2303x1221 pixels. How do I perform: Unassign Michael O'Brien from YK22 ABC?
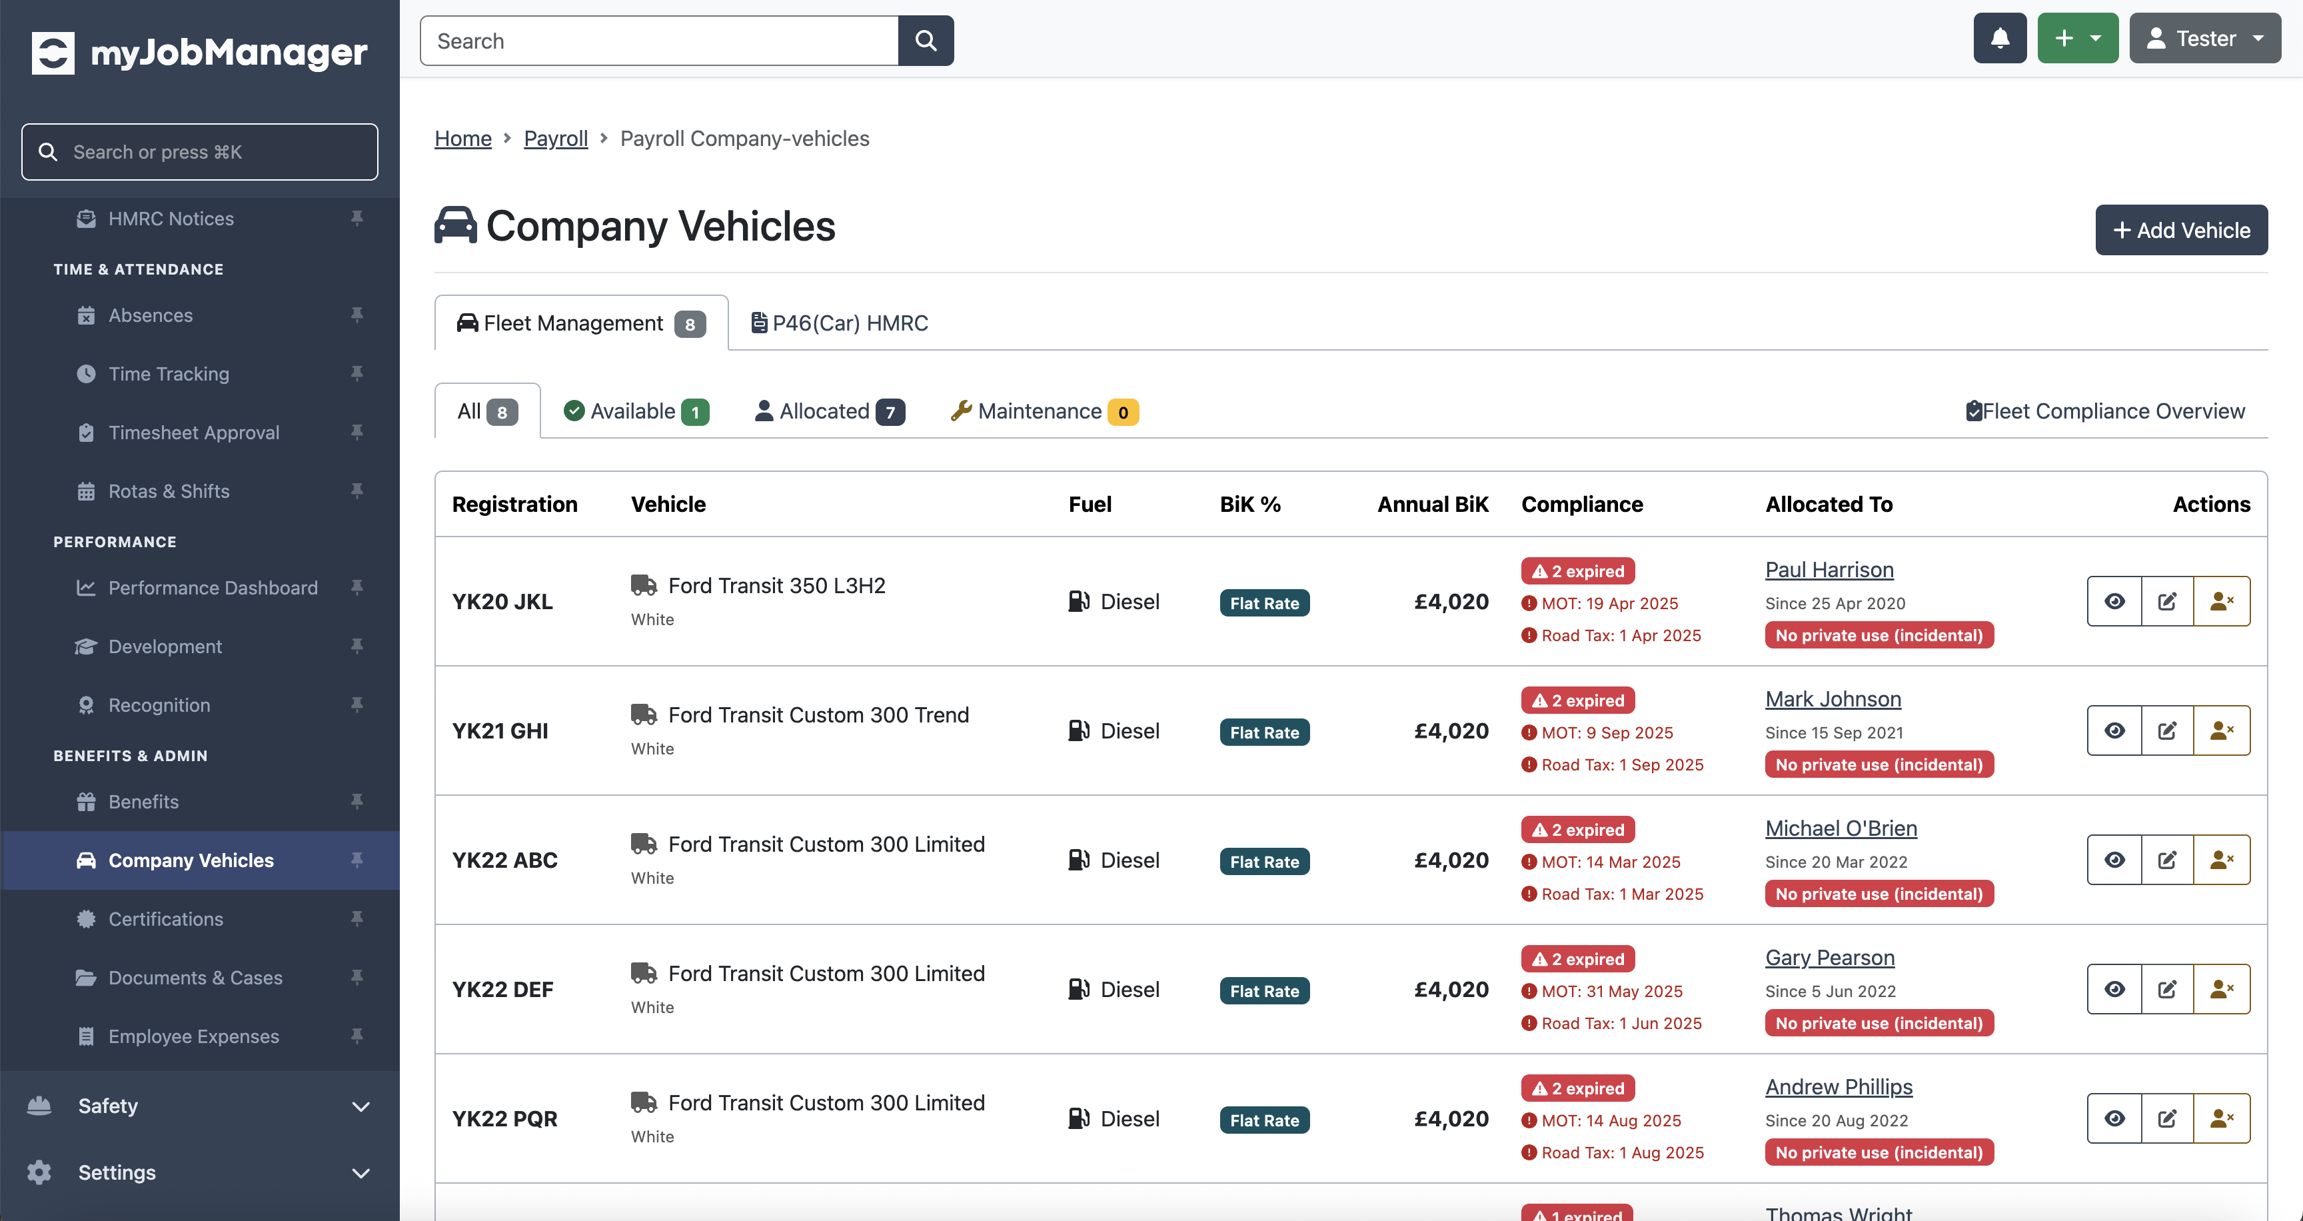coord(2222,860)
